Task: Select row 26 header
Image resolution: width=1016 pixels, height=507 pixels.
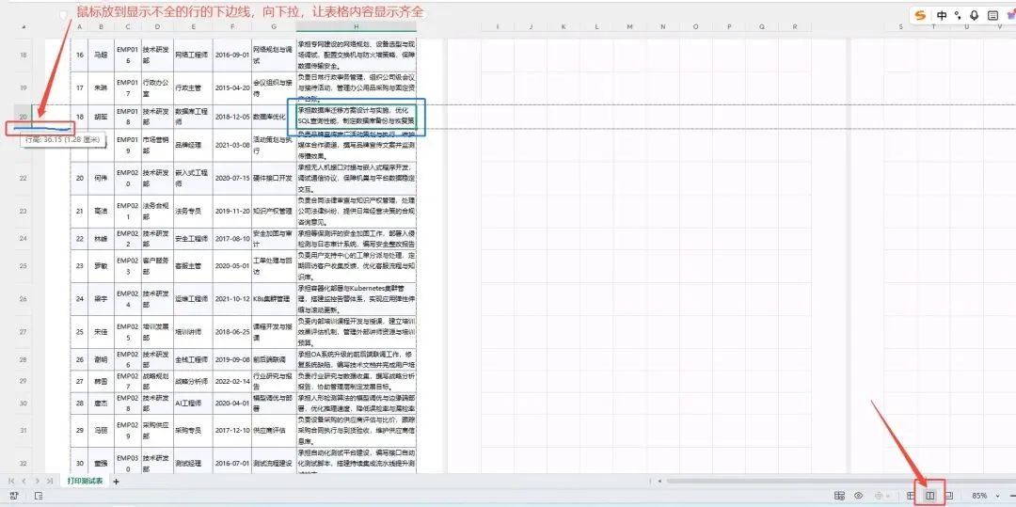Action: coord(24,299)
